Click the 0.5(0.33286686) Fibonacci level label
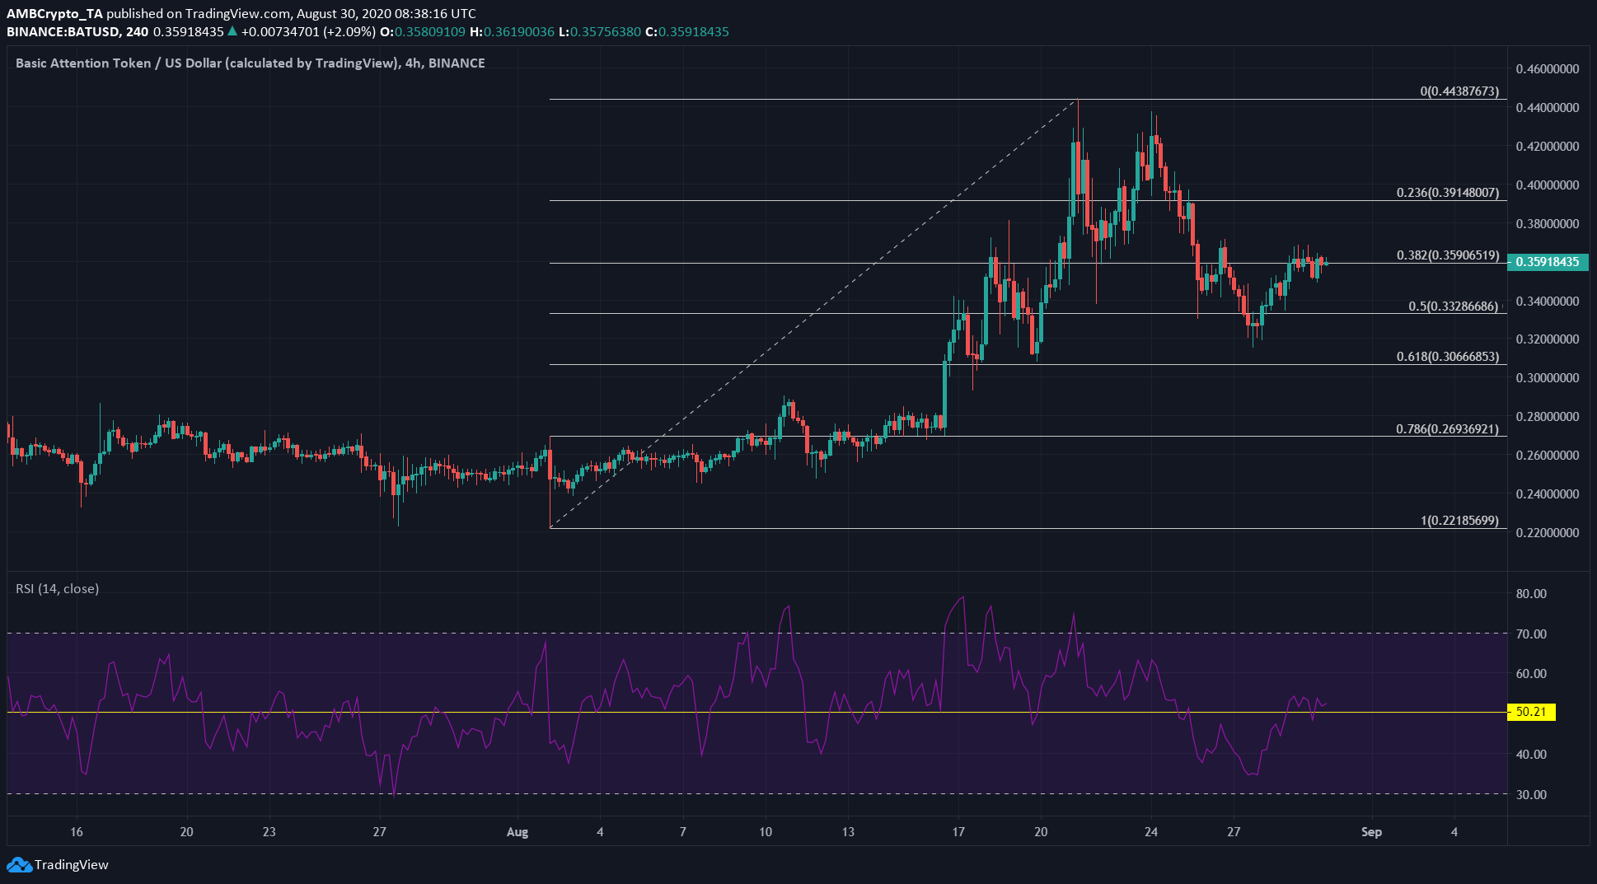1597x884 pixels. pos(1453,306)
